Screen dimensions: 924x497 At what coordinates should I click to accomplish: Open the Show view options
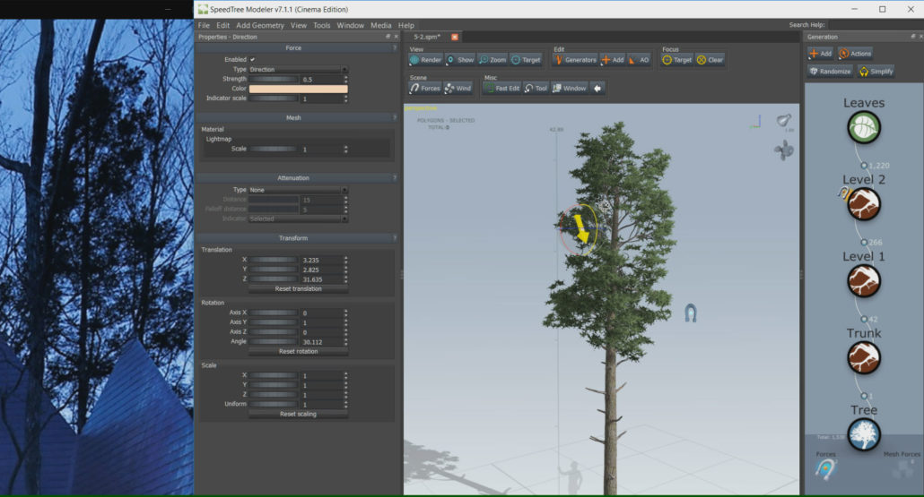click(459, 60)
